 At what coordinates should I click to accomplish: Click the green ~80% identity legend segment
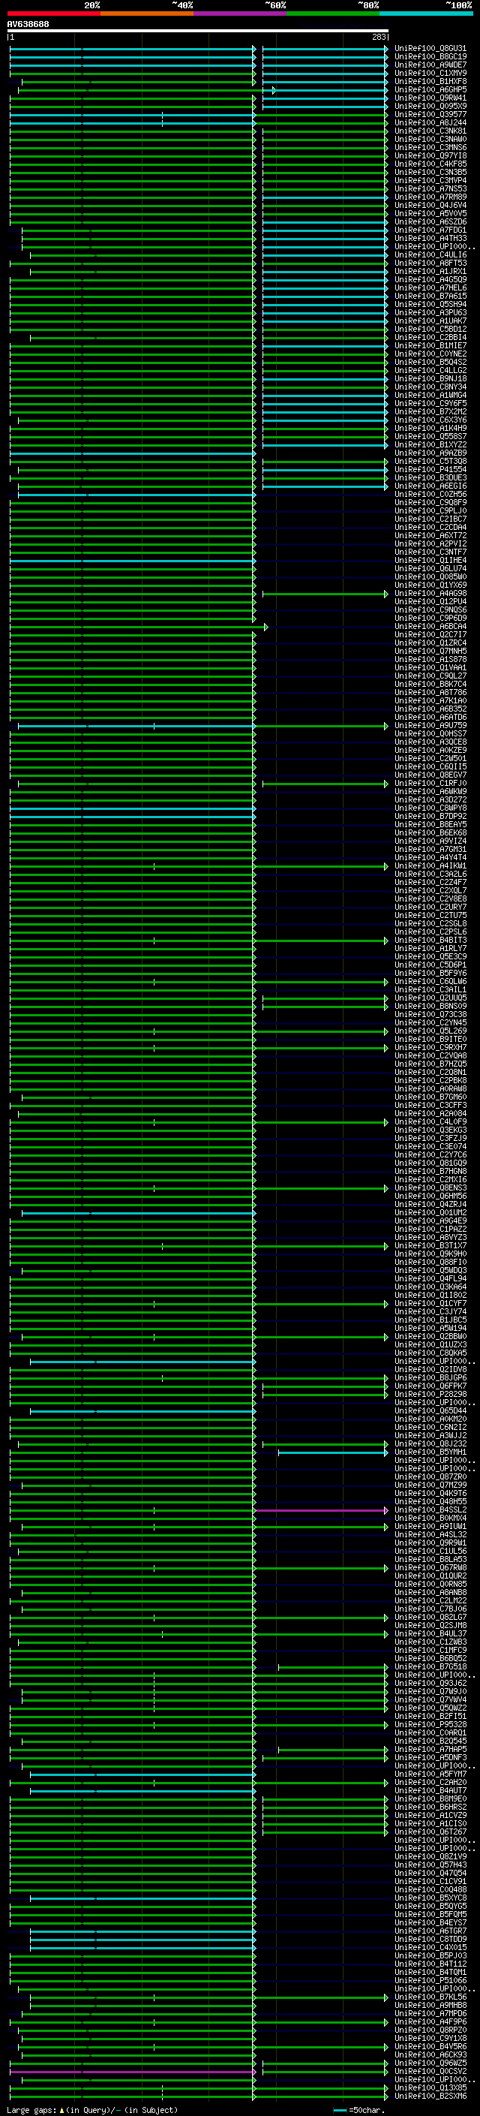click(332, 14)
